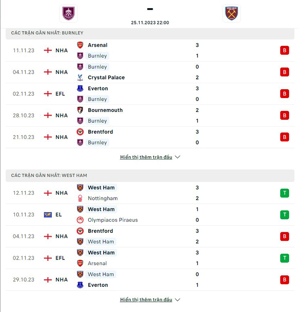Click the Burnley club crest at the top
Screen dimensions: 299x312
68,13
